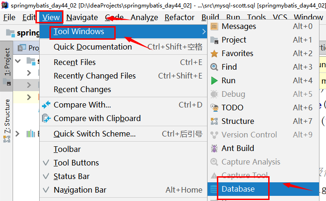Click the Structure icon in submenu
This screenshot has width=326, height=201.
214,122
